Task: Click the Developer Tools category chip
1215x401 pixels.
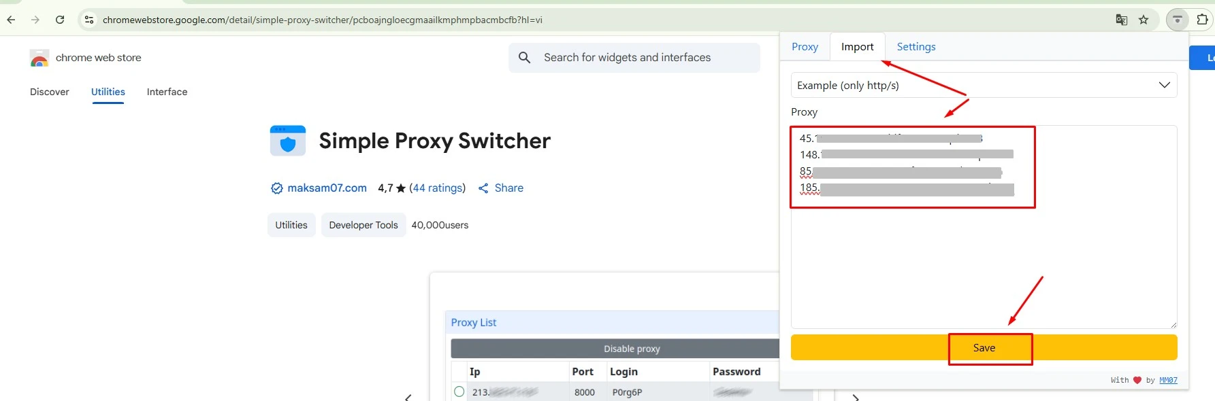Action: (363, 225)
